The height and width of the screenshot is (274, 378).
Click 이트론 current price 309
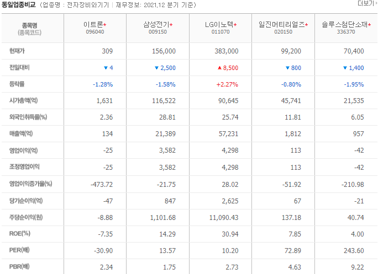tap(107, 51)
